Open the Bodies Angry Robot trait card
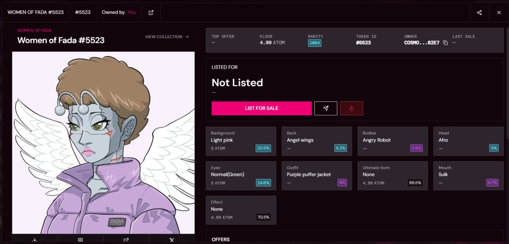Viewport: 509px width, 244px height. tap(393, 141)
